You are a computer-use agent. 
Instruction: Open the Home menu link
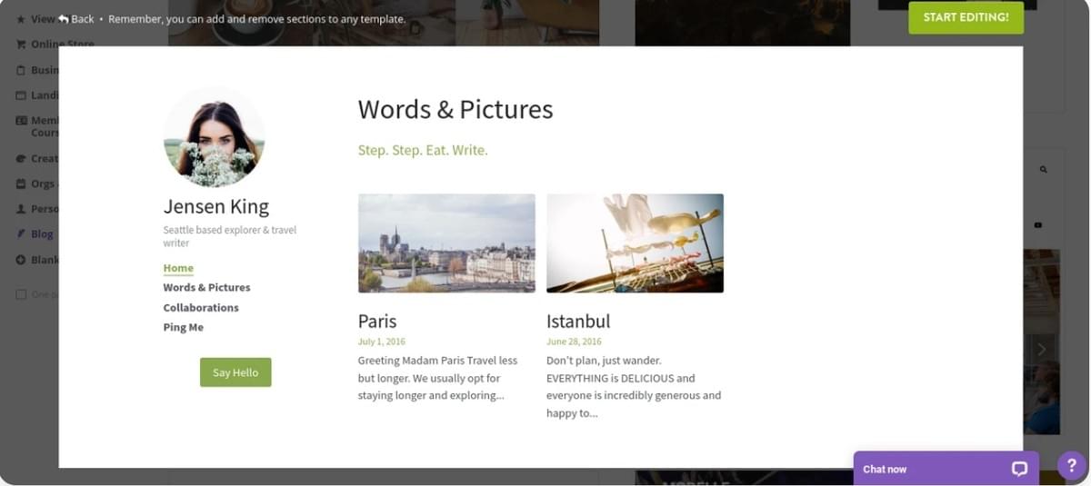click(x=178, y=268)
